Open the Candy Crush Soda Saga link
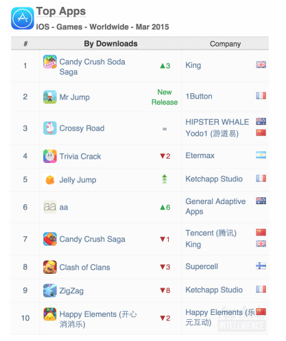 point(92,66)
